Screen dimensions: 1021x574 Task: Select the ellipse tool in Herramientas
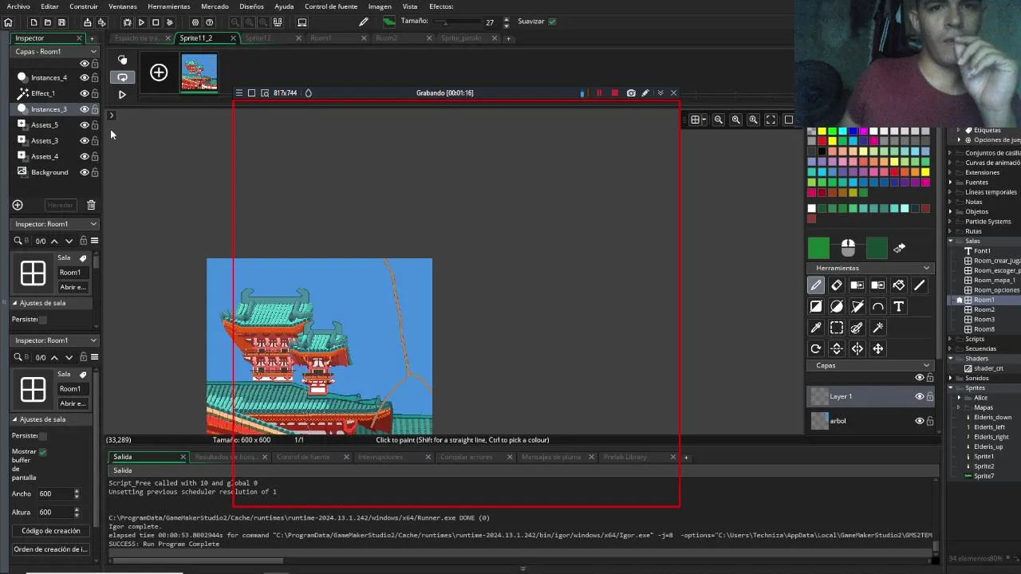pyautogui.click(x=837, y=306)
